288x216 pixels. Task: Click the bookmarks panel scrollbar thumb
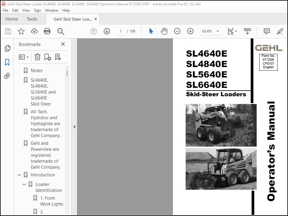pyautogui.click(x=67, y=74)
